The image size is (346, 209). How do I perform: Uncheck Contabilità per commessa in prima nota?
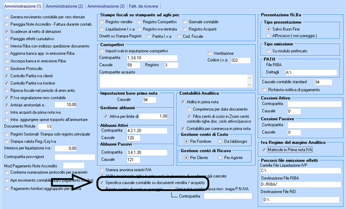(183, 128)
